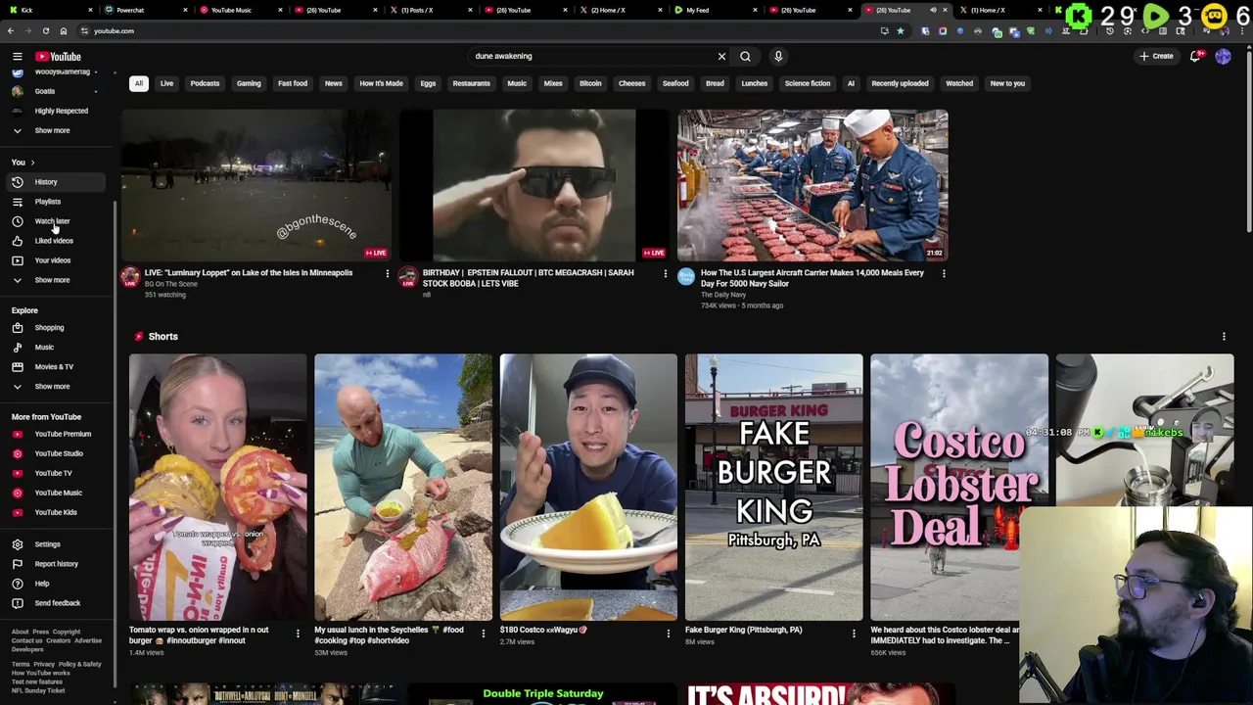Open Playlists in the sidebar
The width and height of the screenshot is (1253, 705).
click(57, 202)
